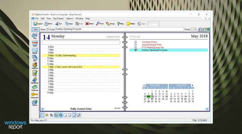This screenshot has height=134, width=242.
Task: Open the View menu
Action: coord(49,18)
